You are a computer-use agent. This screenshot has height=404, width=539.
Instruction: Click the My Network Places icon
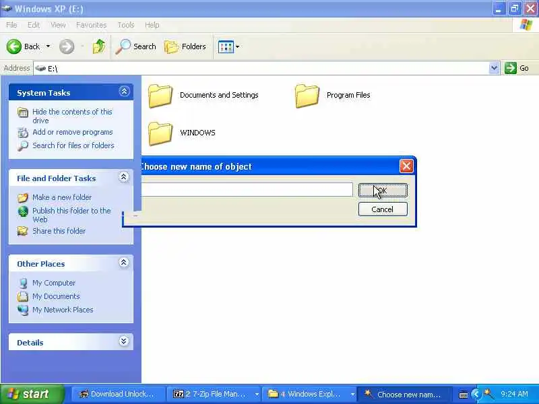[23, 310]
